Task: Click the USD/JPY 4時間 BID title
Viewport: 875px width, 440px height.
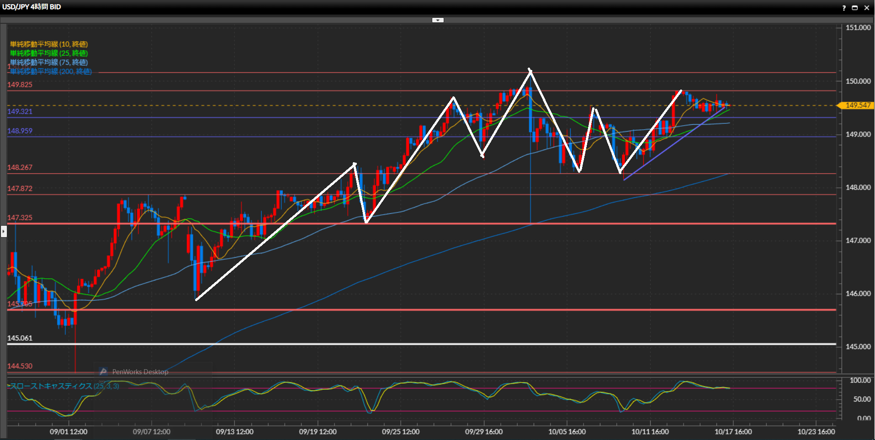Action: pos(32,7)
